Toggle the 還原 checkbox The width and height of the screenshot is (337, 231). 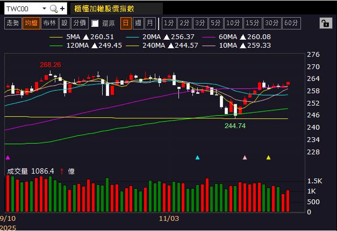[95, 24]
